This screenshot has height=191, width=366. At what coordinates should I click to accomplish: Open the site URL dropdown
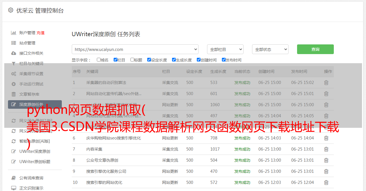135,49
